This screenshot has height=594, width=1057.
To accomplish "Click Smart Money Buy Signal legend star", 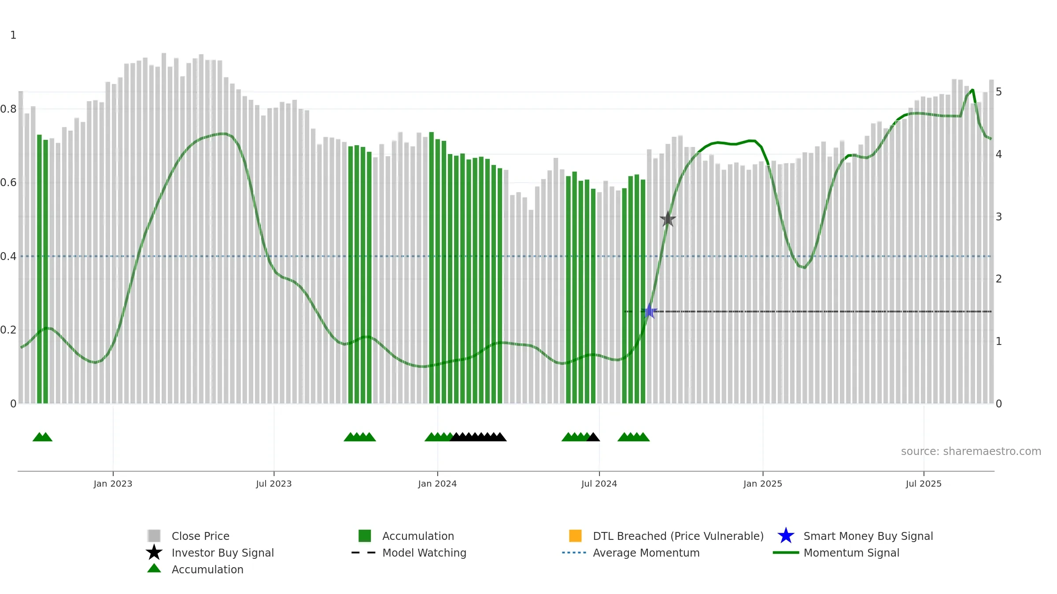I will (786, 535).
